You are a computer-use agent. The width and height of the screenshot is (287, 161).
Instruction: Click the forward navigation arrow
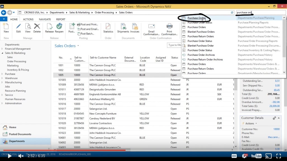point(10,13)
